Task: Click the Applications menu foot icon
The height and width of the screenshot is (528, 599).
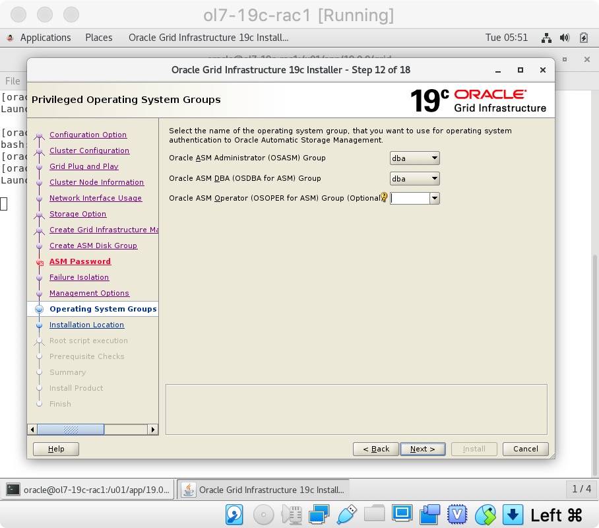Action: pos(11,38)
